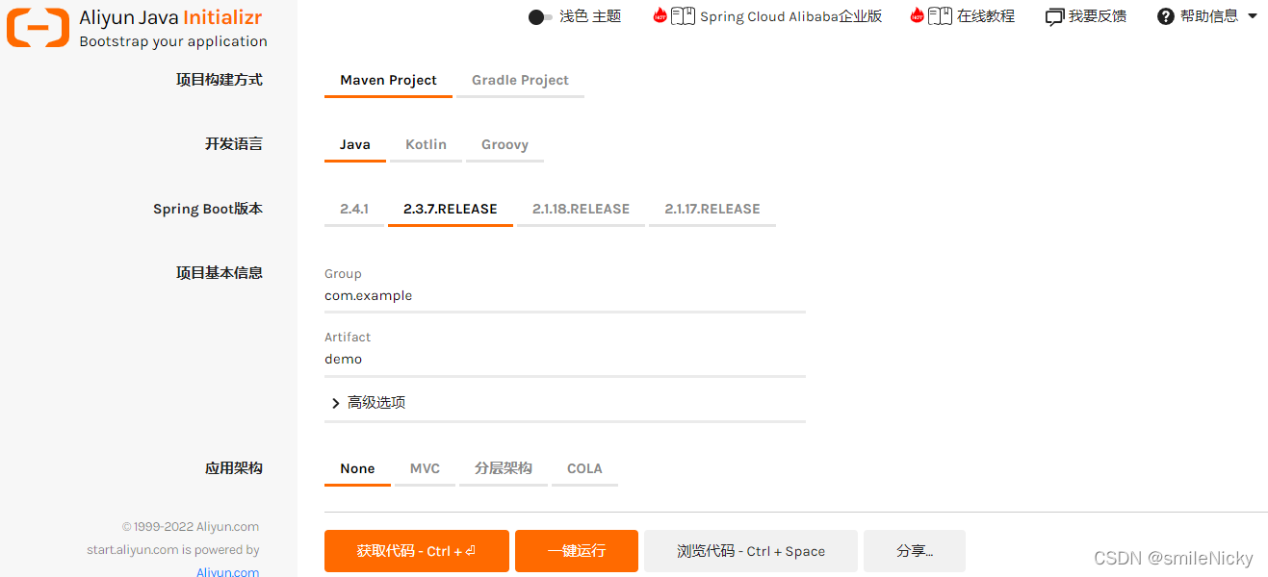Click the Aliyun Java Initializr title
This screenshot has width=1268, height=577.
click(x=170, y=17)
